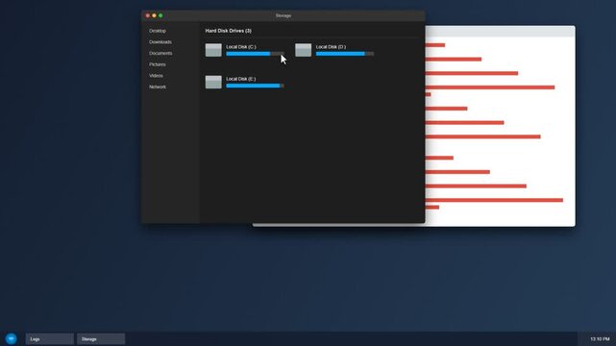The height and width of the screenshot is (346, 616).
Task: Click the blue start button in taskbar
Action: (x=11, y=338)
